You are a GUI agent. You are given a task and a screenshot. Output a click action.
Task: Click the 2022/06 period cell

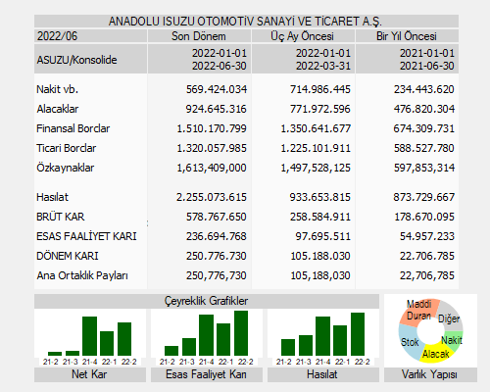tap(90, 36)
